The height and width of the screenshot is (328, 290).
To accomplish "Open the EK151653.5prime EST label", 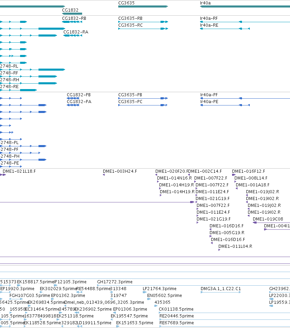I will point(135,323).
